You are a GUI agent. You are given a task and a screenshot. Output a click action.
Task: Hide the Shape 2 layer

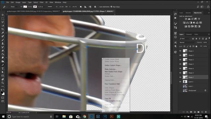pos(180,55)
